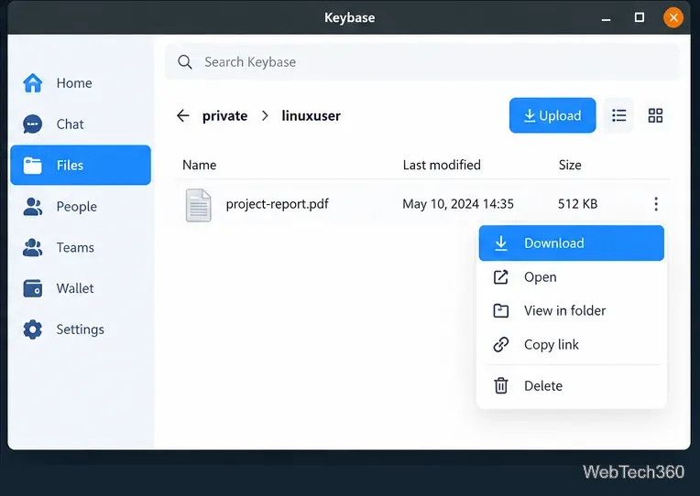Open the Teams section

(x=81, y=248)
